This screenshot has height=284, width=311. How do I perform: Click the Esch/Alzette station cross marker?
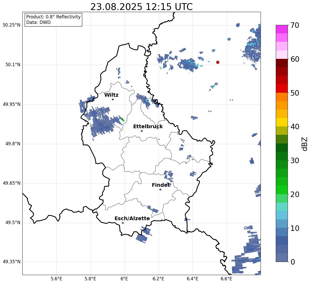click(x=123, y=223)
